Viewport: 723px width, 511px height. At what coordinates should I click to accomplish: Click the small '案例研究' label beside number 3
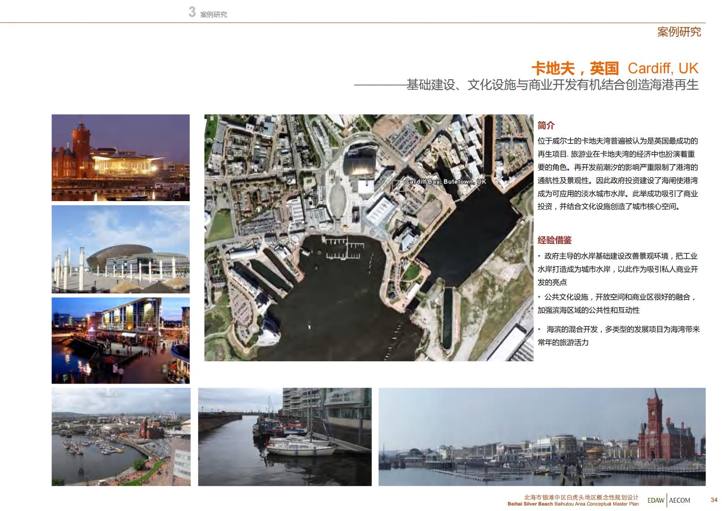click(x=214, y=15)
